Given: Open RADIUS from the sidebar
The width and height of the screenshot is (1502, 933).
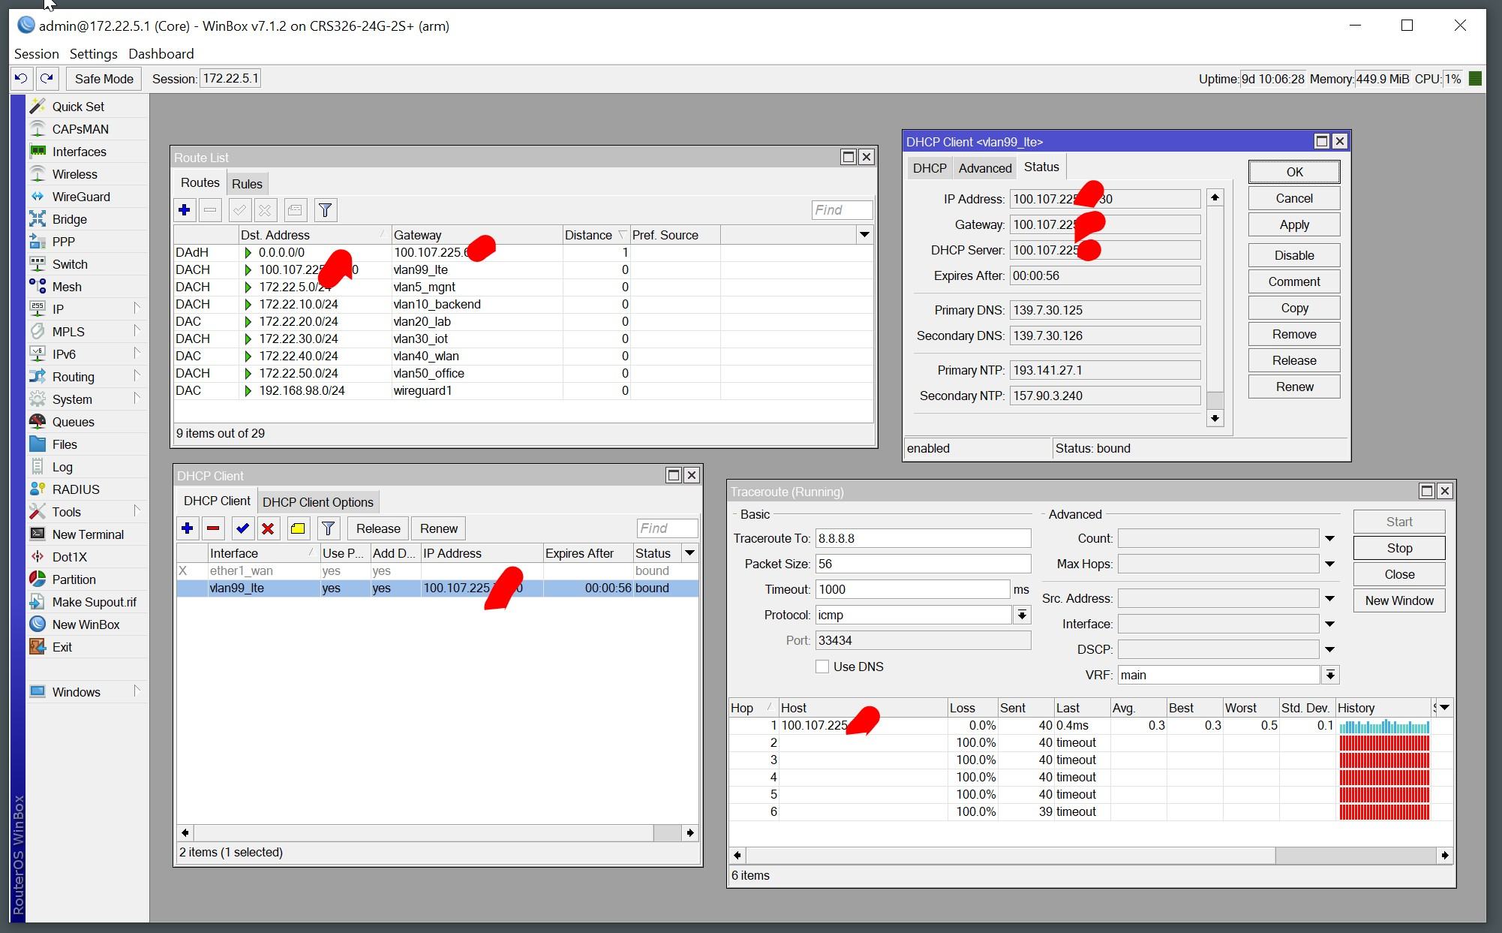Looking at the screenshot, I should [75, 489].
